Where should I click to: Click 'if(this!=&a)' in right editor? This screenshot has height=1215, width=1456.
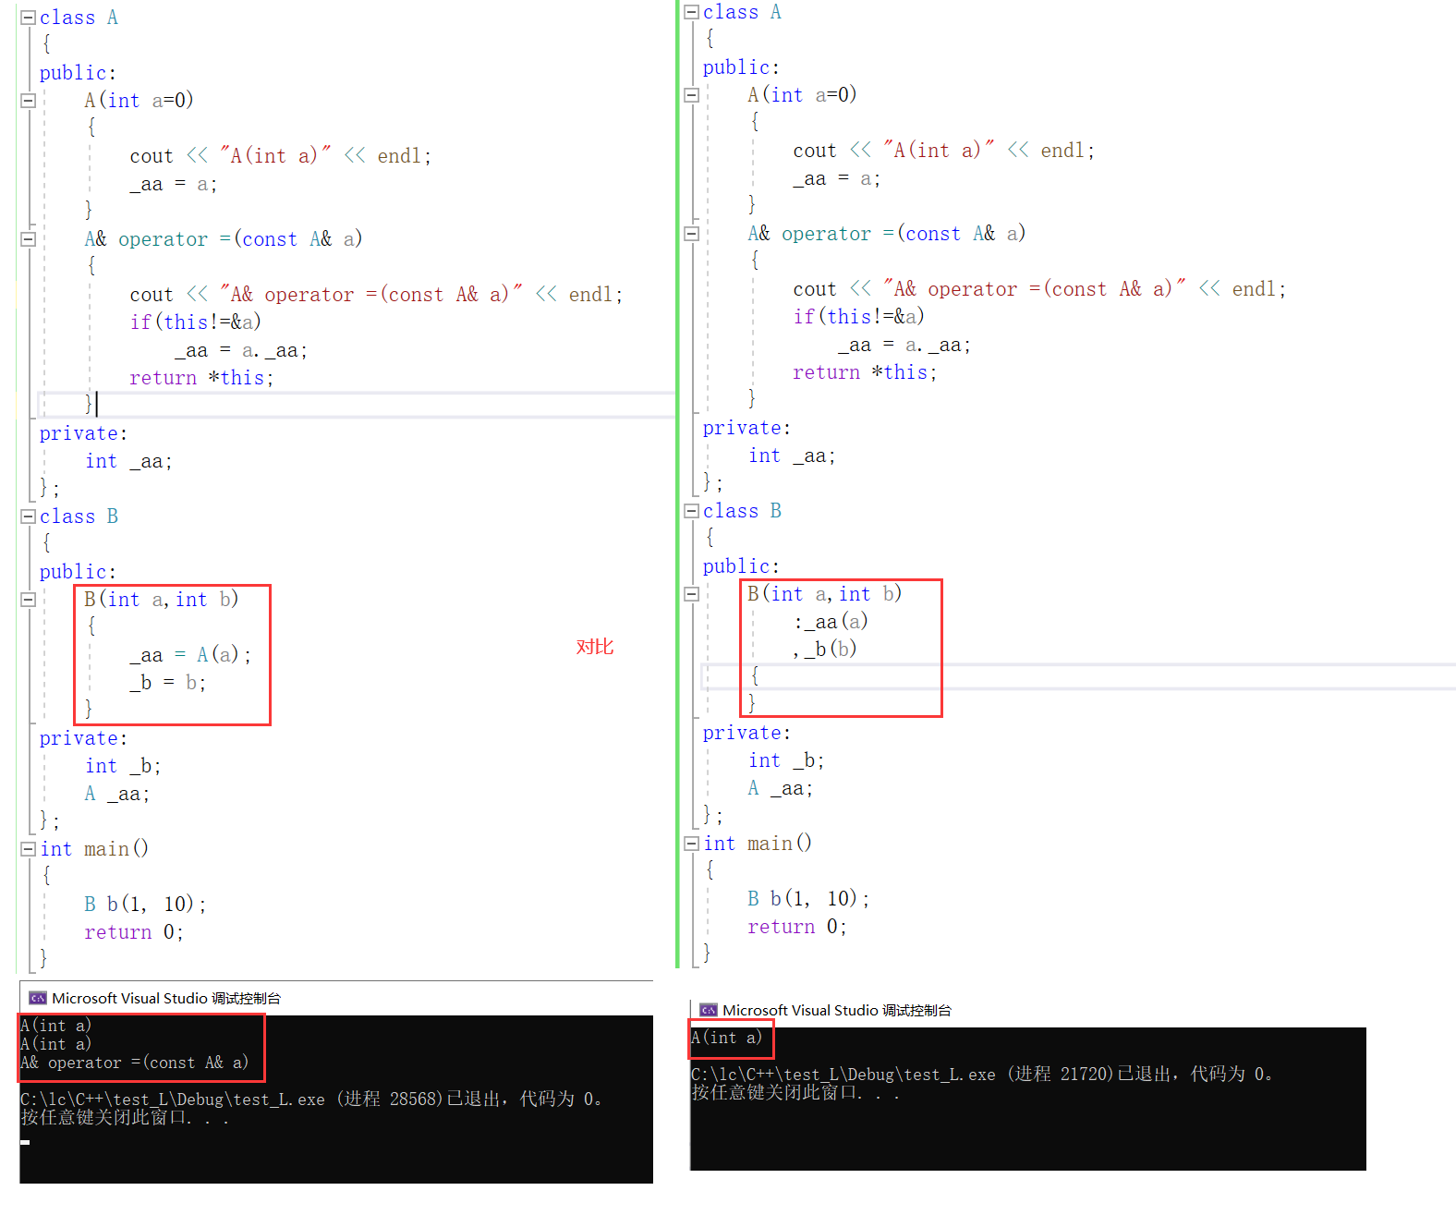859,317
